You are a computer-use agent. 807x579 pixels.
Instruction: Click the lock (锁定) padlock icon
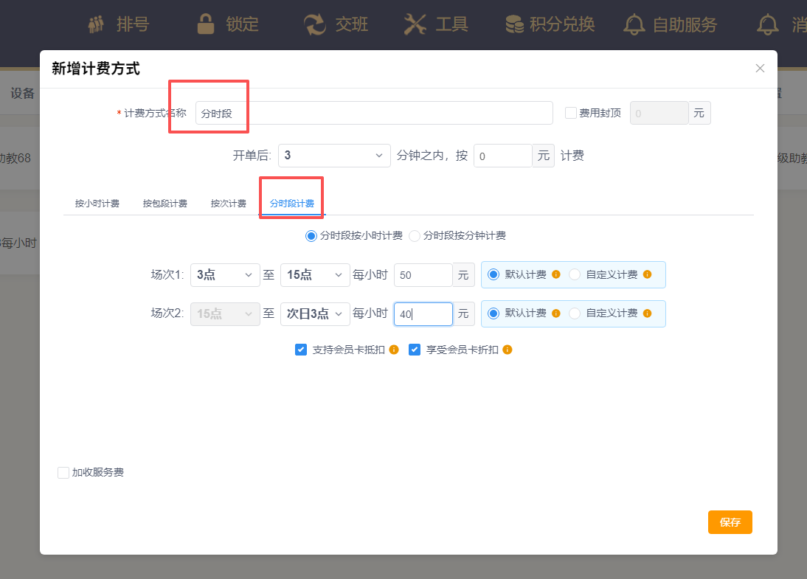click(206, 24)
